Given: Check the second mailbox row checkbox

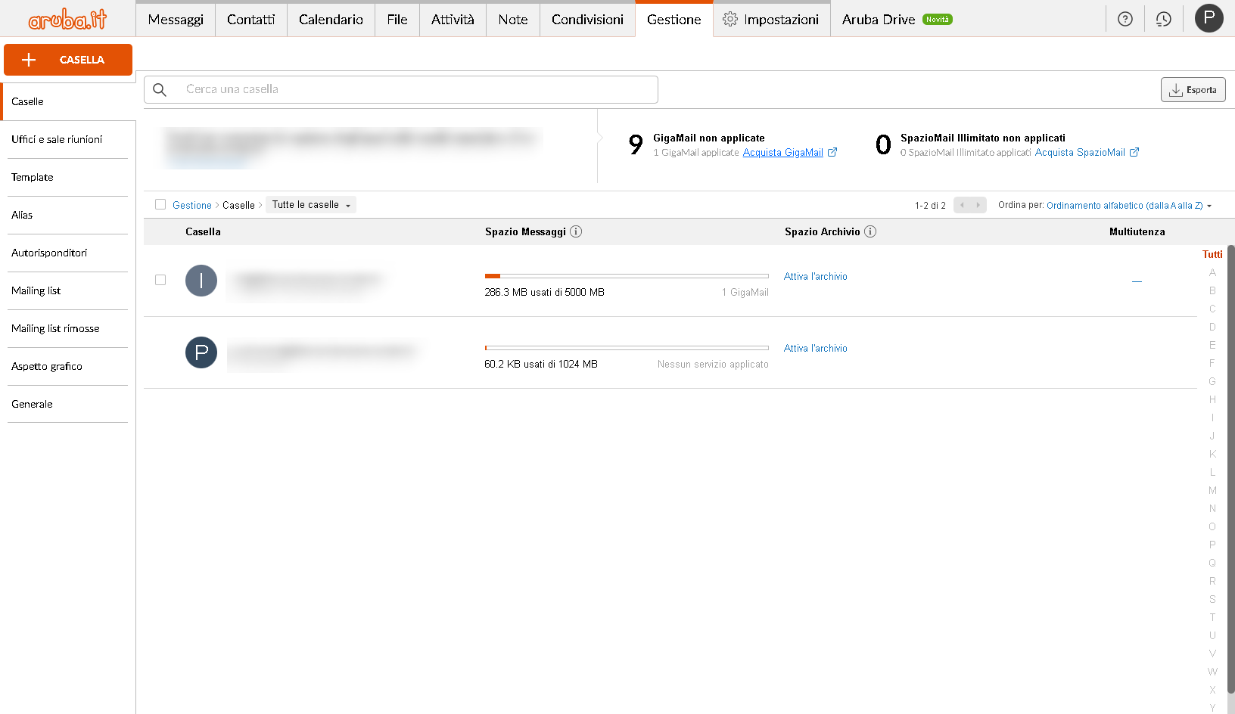Looking at the screenshot, I should 160,352.
